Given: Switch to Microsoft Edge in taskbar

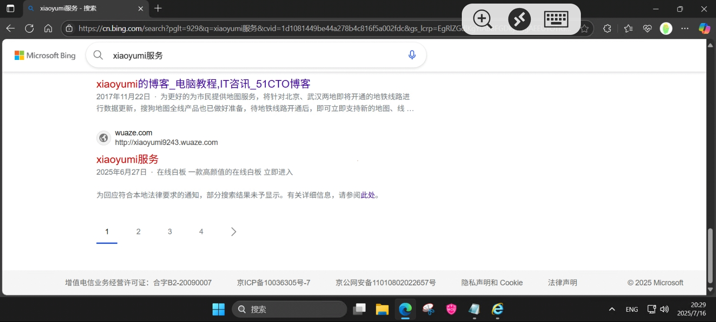Looking at the screenshot, I should (x=405, y=309).
